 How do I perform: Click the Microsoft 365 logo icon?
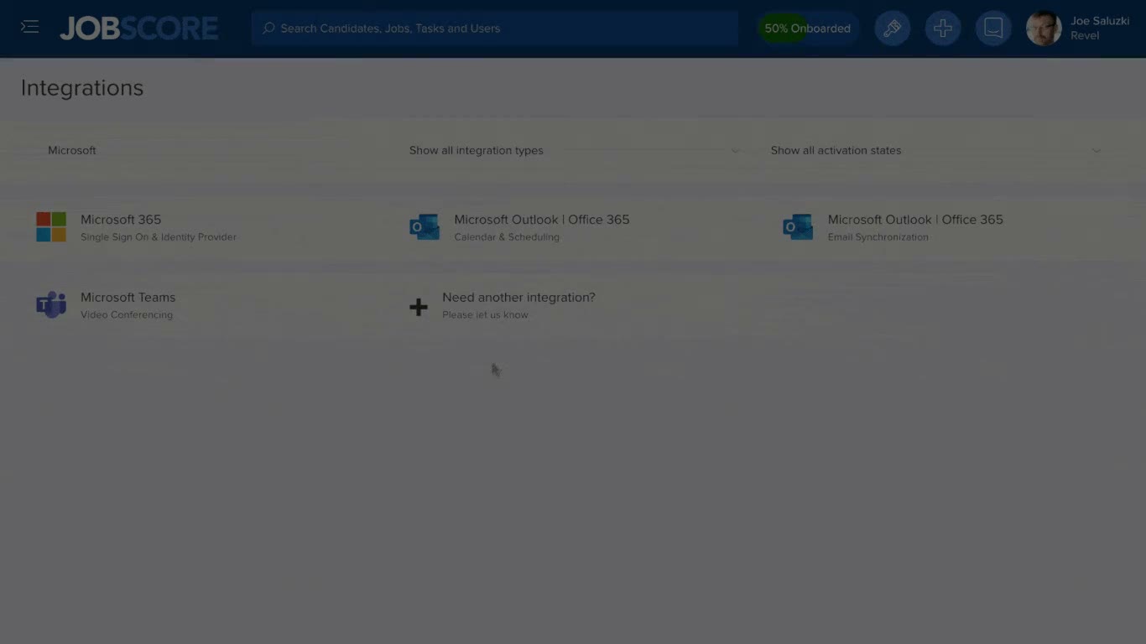pyautogui.click(x=51, y=227)
